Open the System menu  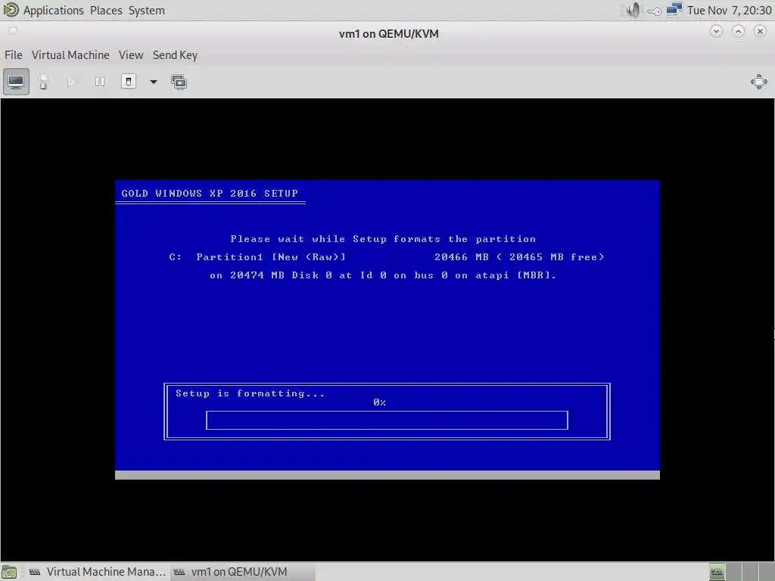pyautogui.click(x=146, y=11)
